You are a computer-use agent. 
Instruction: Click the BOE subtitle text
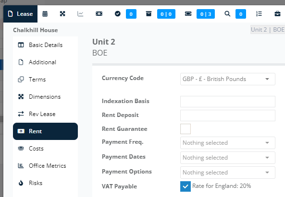tap(100, 53)
